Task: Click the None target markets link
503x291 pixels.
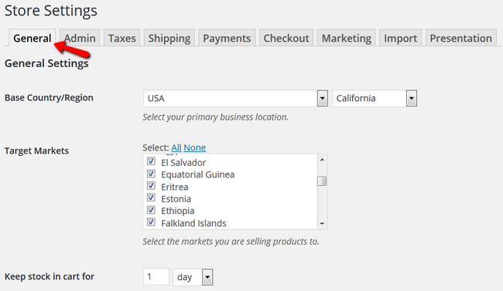Action: tap(195, 147)
